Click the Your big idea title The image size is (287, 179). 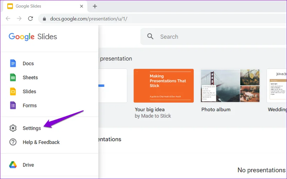pos(150,109)
